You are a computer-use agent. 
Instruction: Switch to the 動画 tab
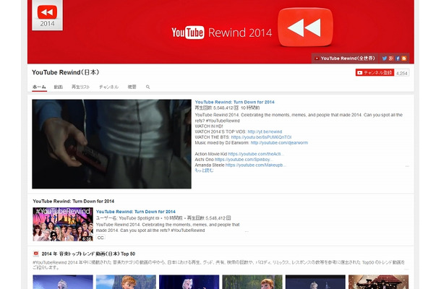point(59,87)
